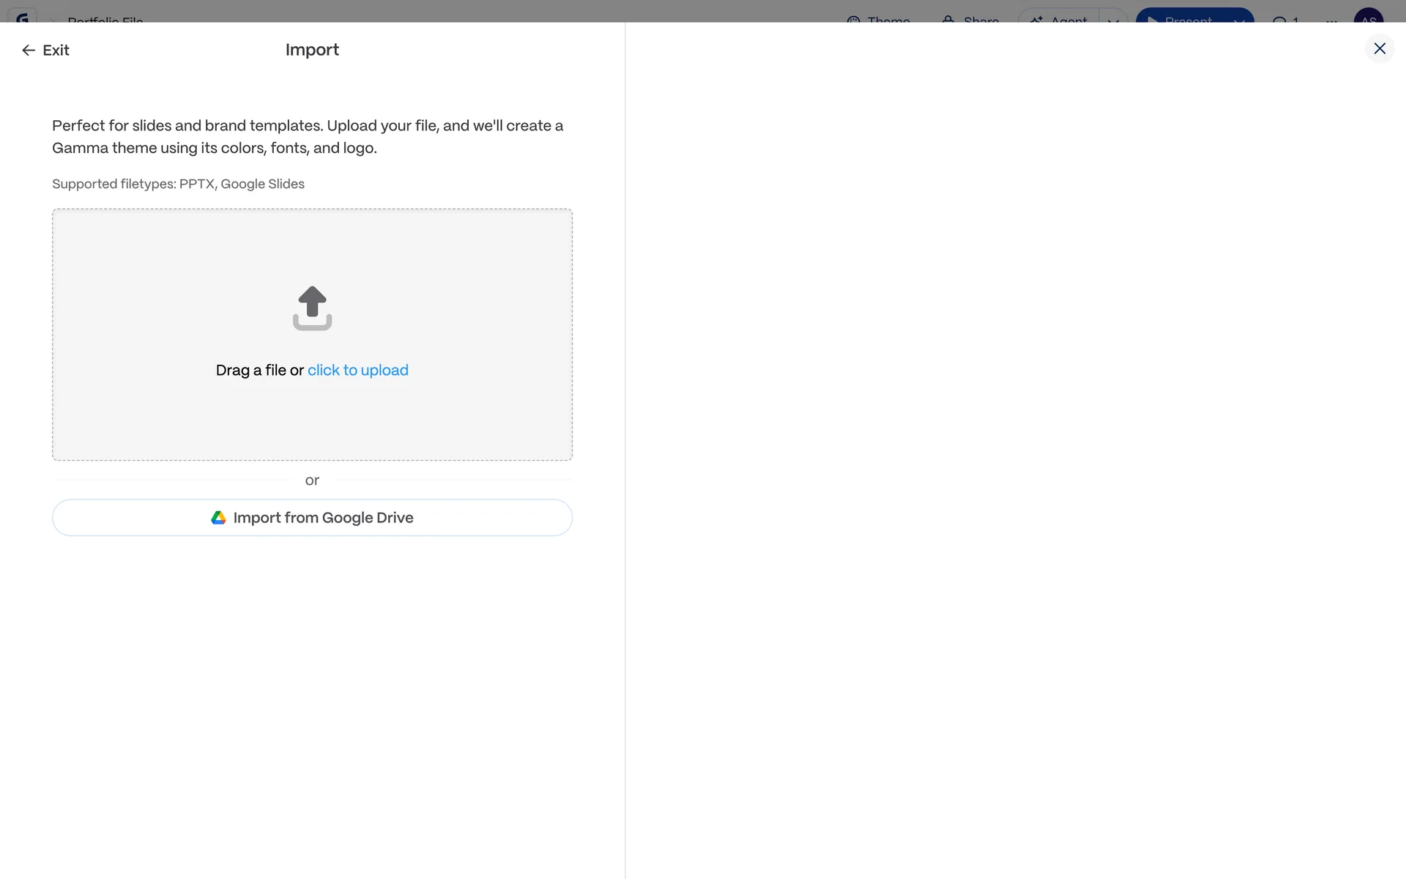
Task: Click the upload arrow icon in drop zone
Action: point(312,308)
